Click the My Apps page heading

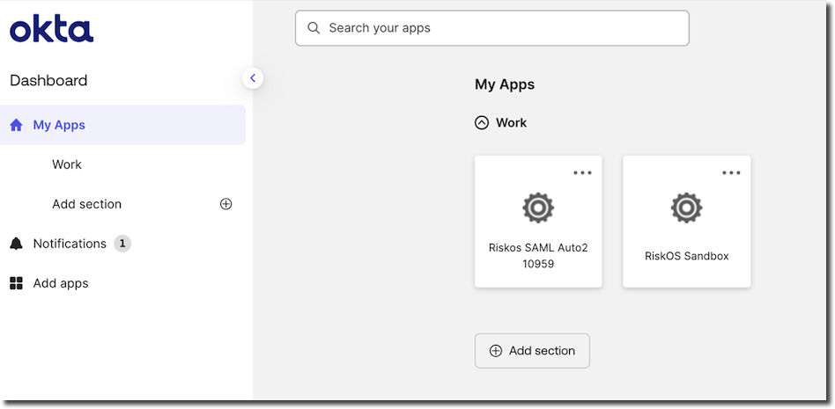(505, 84)
